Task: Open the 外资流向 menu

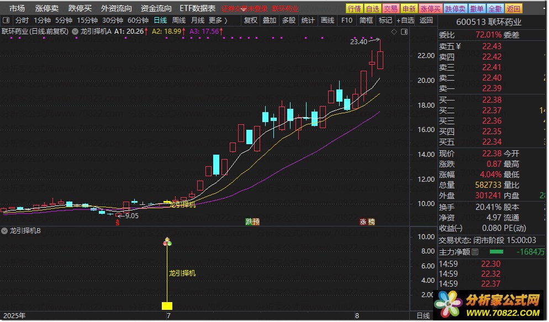Action: pyautogui.click(x=116, y=8)
